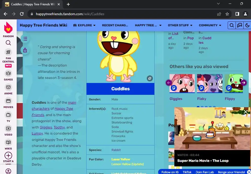251x174 pixels.
Task: Play the Super Mario Movie video preview
Action: point(212,128)
